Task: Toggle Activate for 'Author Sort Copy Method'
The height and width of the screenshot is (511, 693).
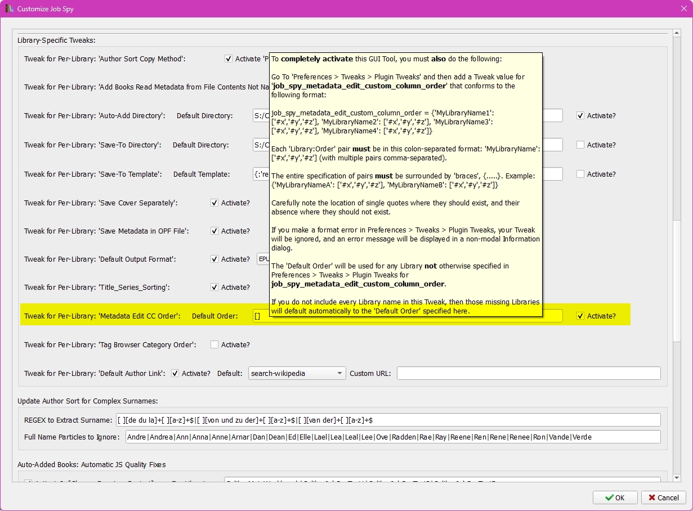Action: coord(229,59)
